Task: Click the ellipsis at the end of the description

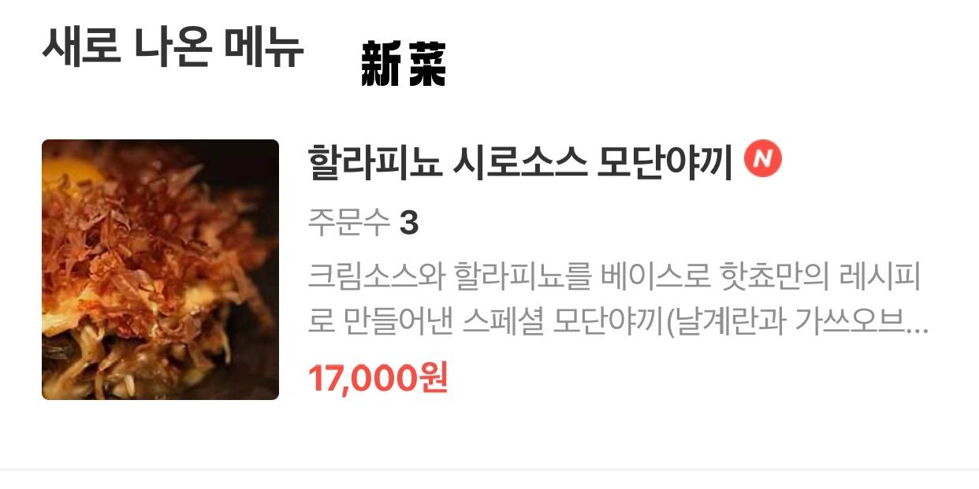Action: pos(917,331)
